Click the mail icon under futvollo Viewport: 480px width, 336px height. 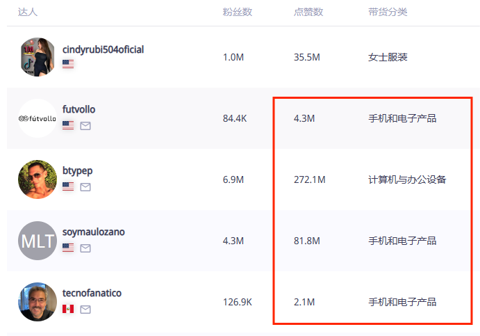coord(85,126)
